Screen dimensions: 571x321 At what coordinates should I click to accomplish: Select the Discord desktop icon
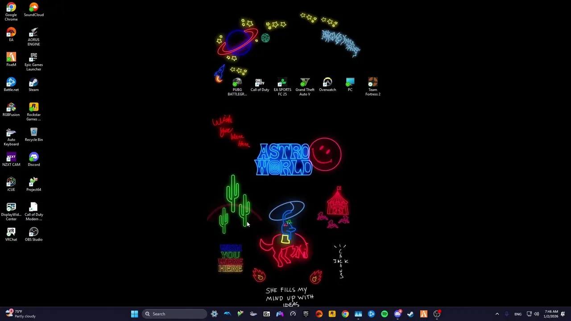[33, 160]
